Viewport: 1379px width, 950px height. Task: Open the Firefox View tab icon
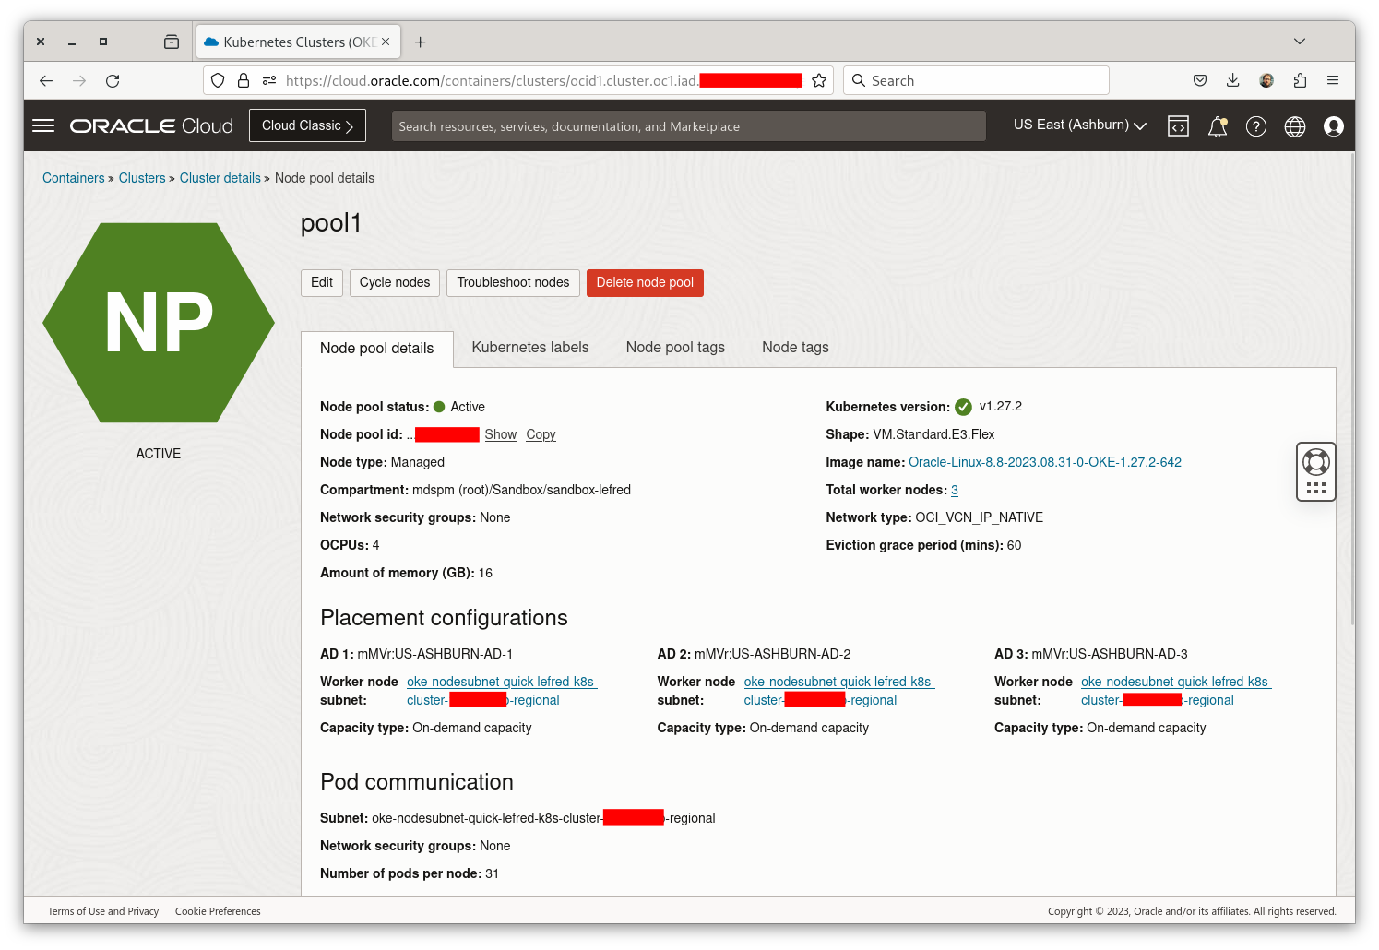pos(172,42)
